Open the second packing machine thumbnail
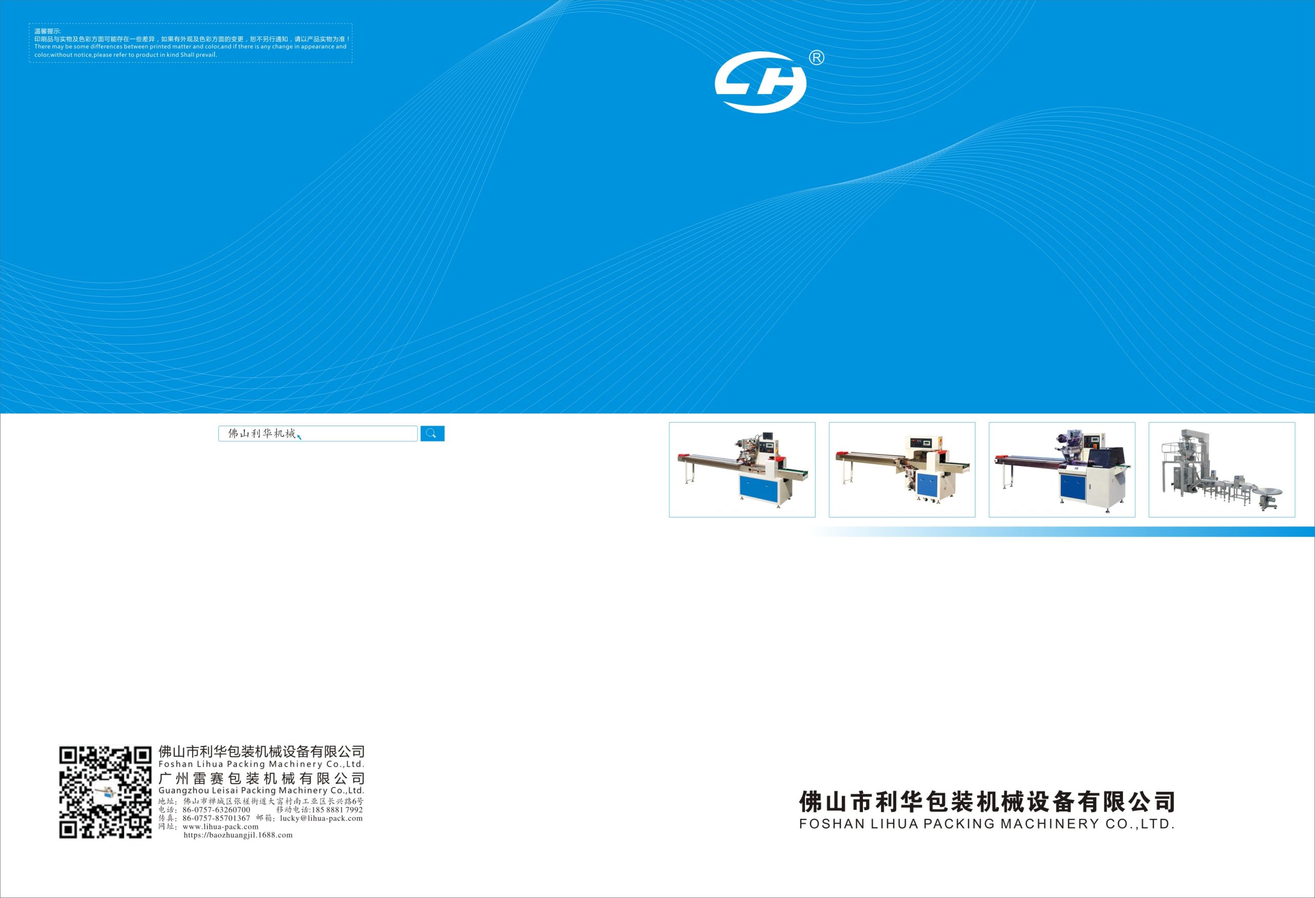Screen dimensions: 1315x898 [902, 469]
